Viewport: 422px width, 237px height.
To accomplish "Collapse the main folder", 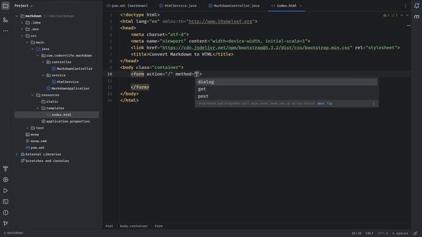I will (x=28, y=42).
